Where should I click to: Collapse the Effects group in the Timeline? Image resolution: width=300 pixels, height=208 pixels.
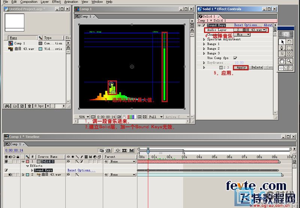coord(27,166)
